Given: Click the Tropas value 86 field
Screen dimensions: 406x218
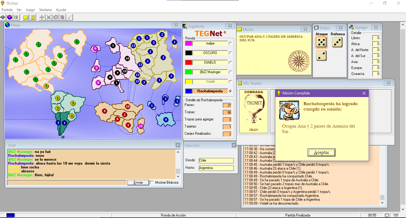Looking at the screenshot, I should click(x=227, y=113).
